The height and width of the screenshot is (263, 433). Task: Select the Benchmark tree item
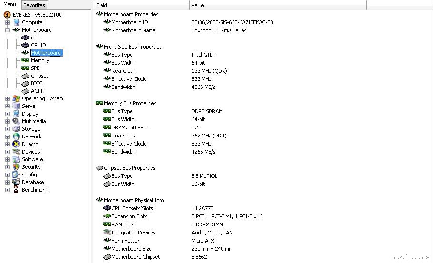[x=34, y=190]
